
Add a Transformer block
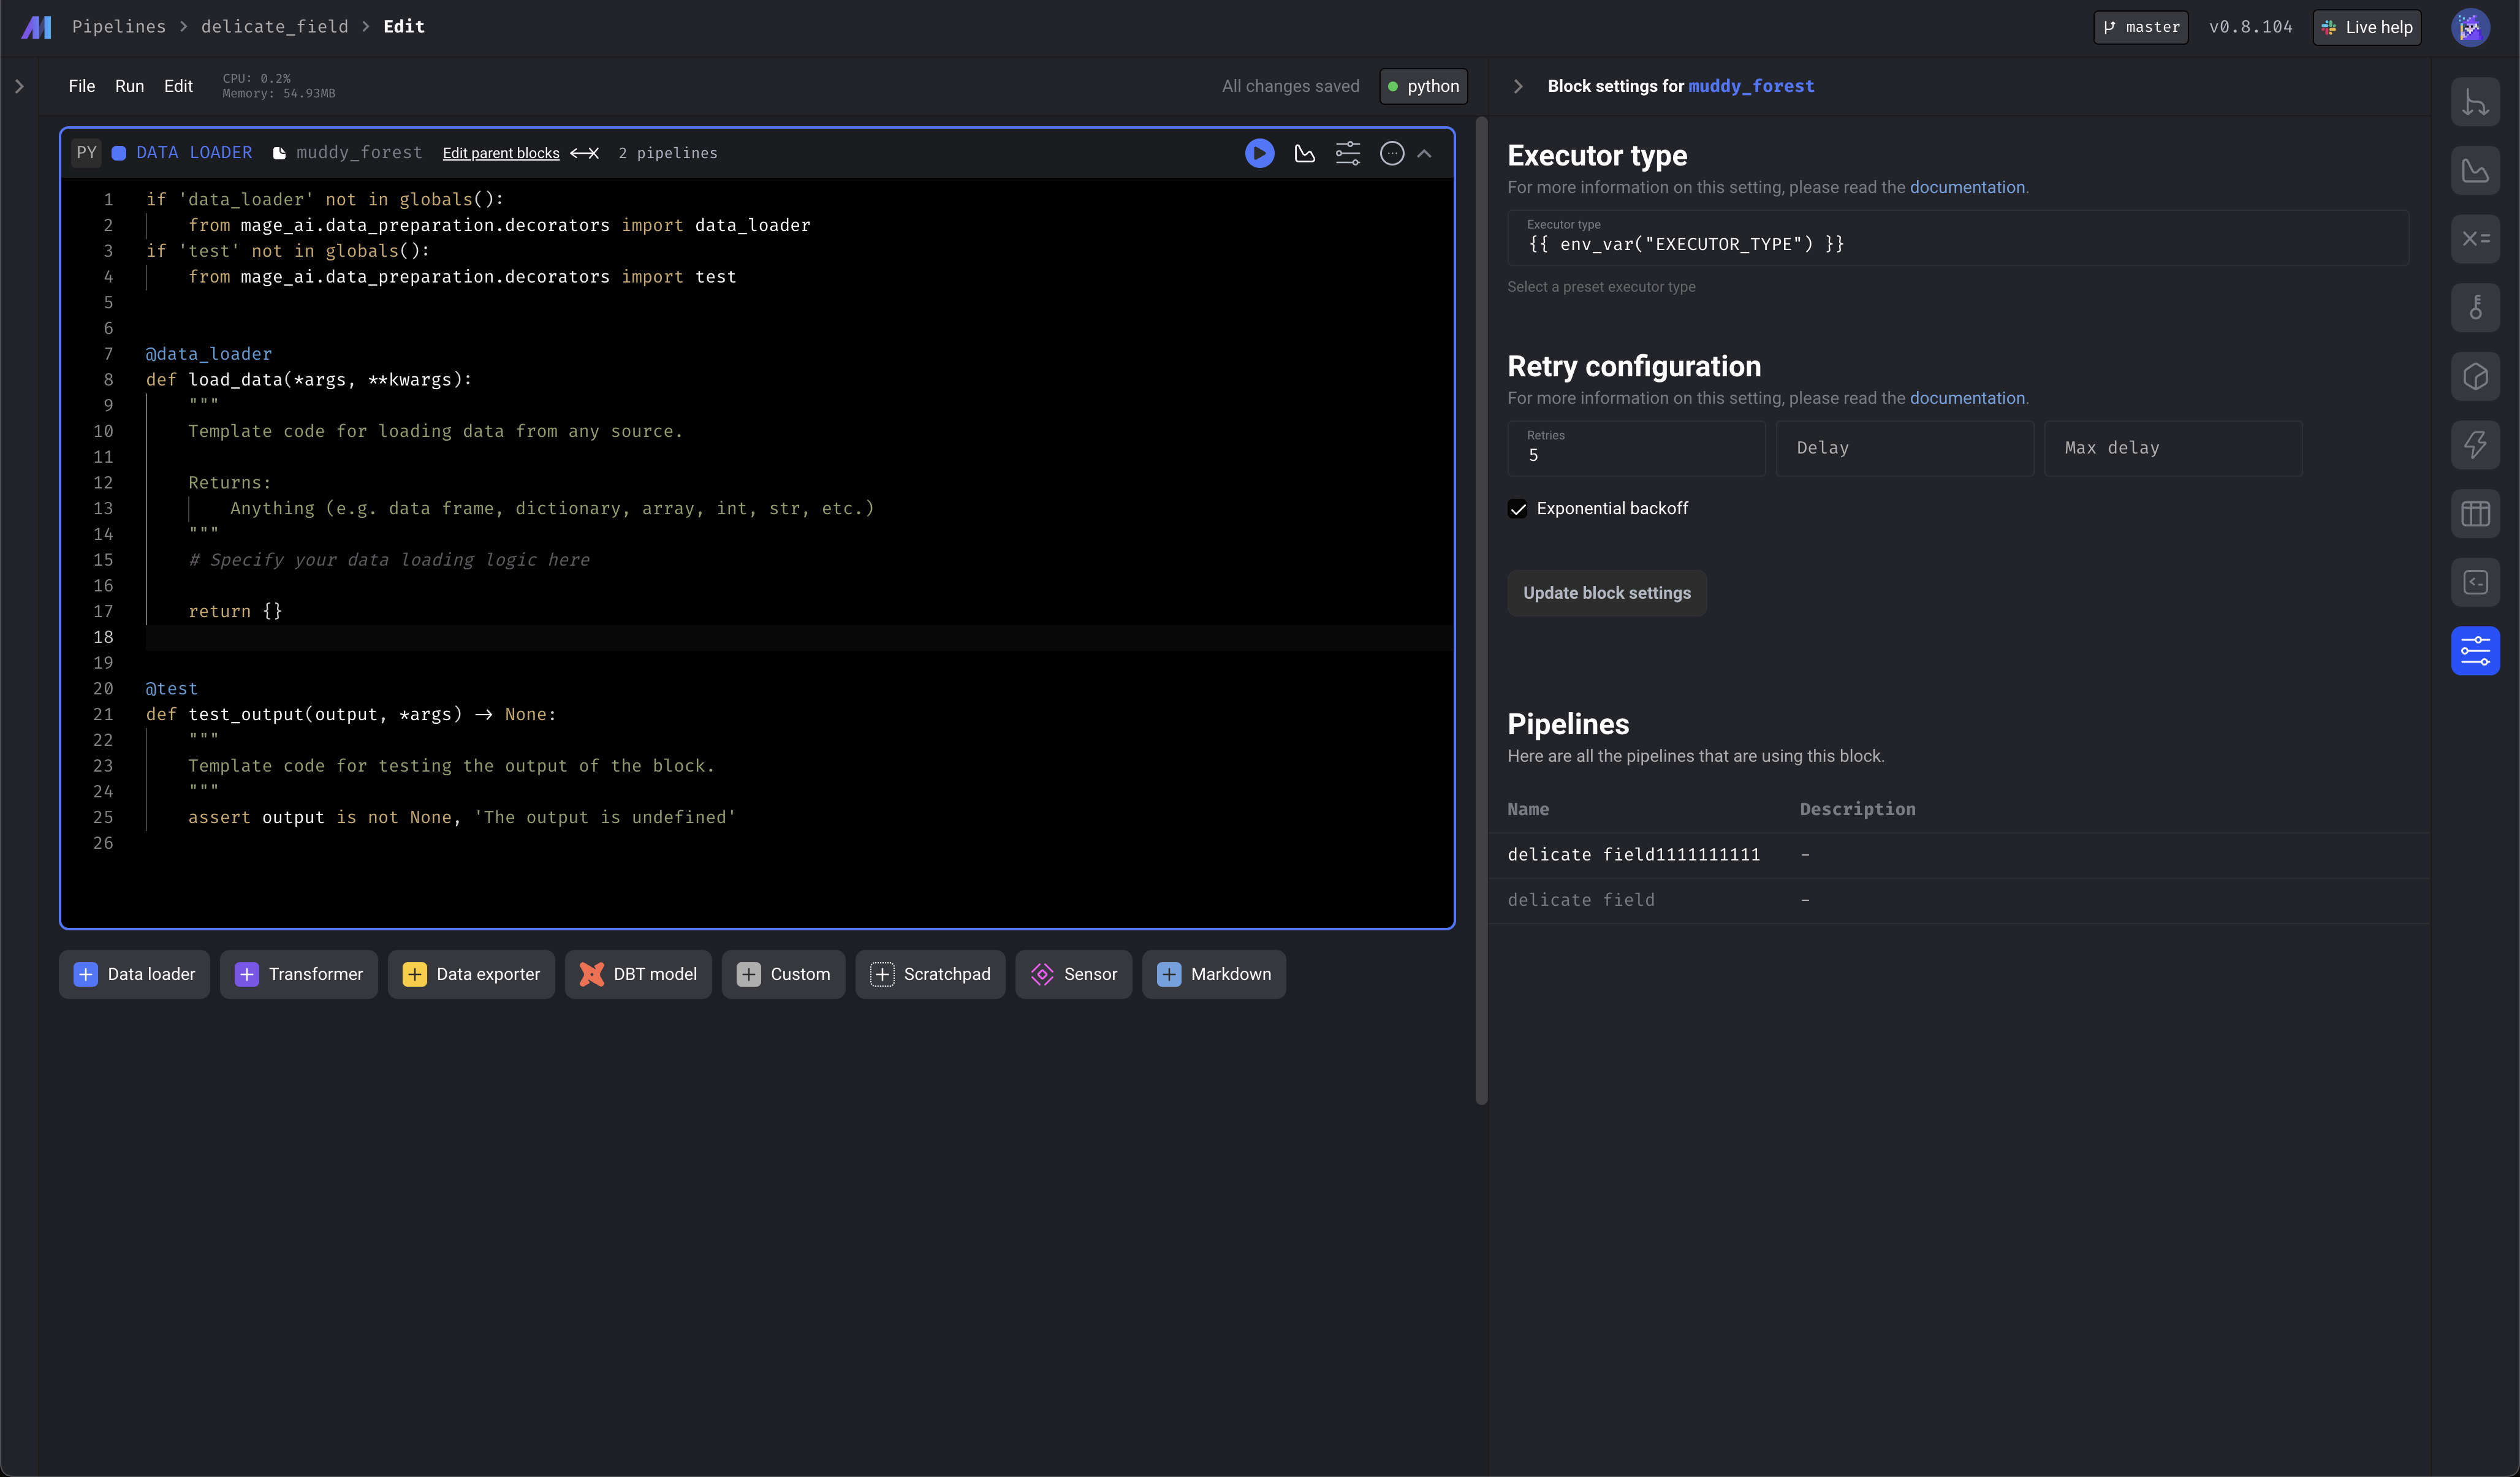point(298,974)
